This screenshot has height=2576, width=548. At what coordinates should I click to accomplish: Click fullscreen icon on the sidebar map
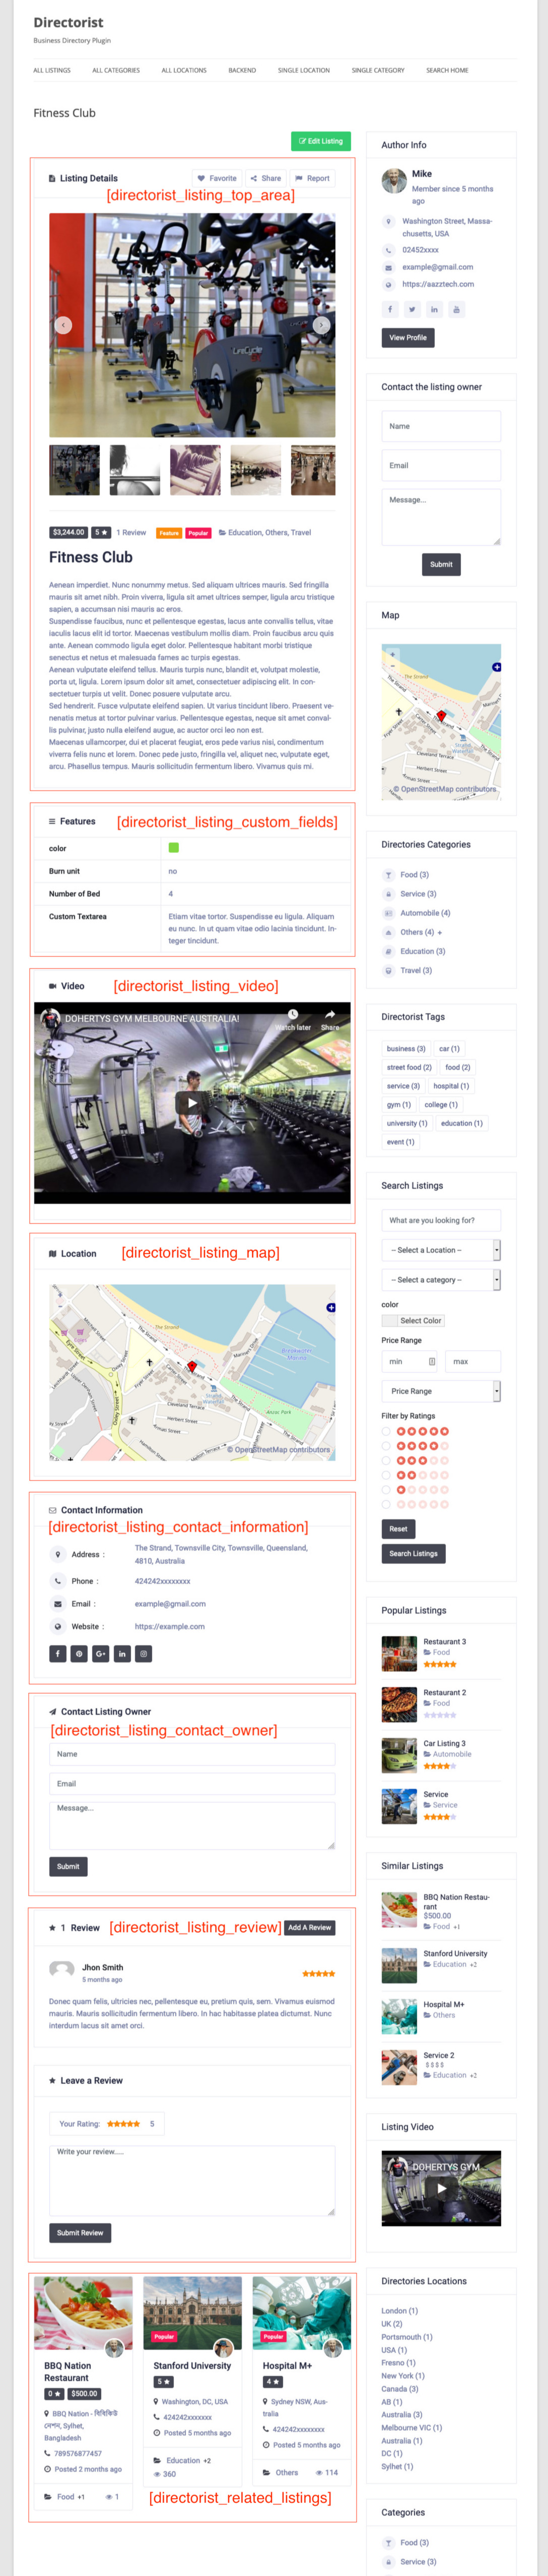(497, 667)
